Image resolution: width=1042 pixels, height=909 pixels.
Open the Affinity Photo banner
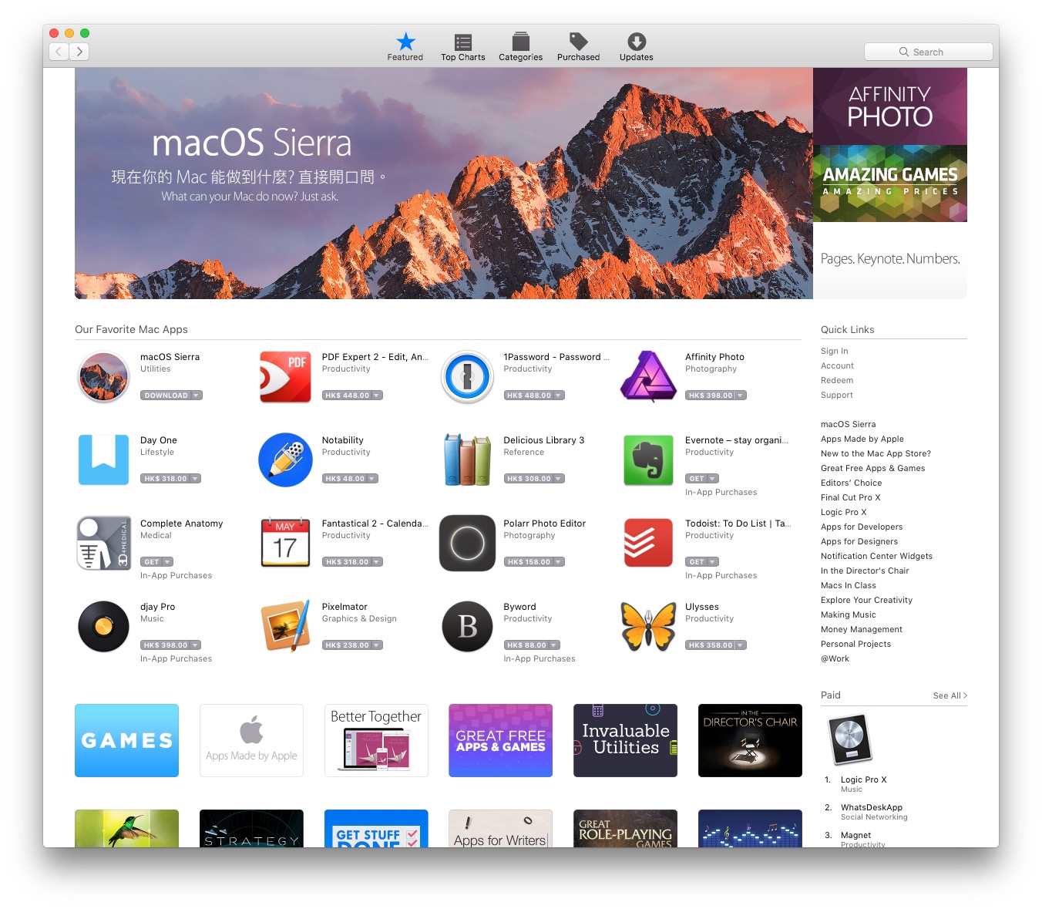tap(890, 106)
